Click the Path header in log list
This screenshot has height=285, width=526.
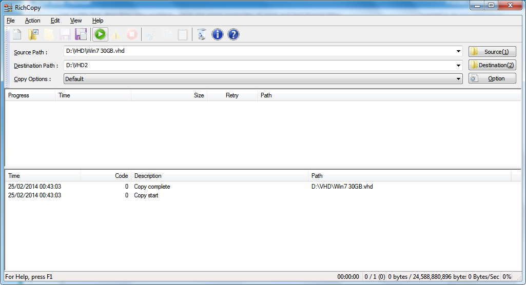tap(410, 176)
